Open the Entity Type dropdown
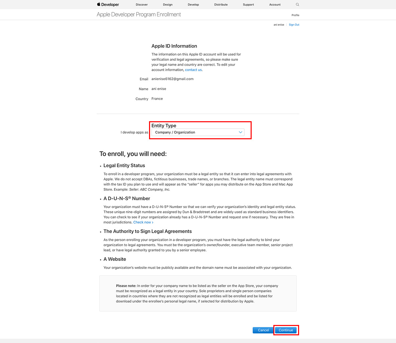The width and height of the screenshot is (396, 343). tap(198, 132)
